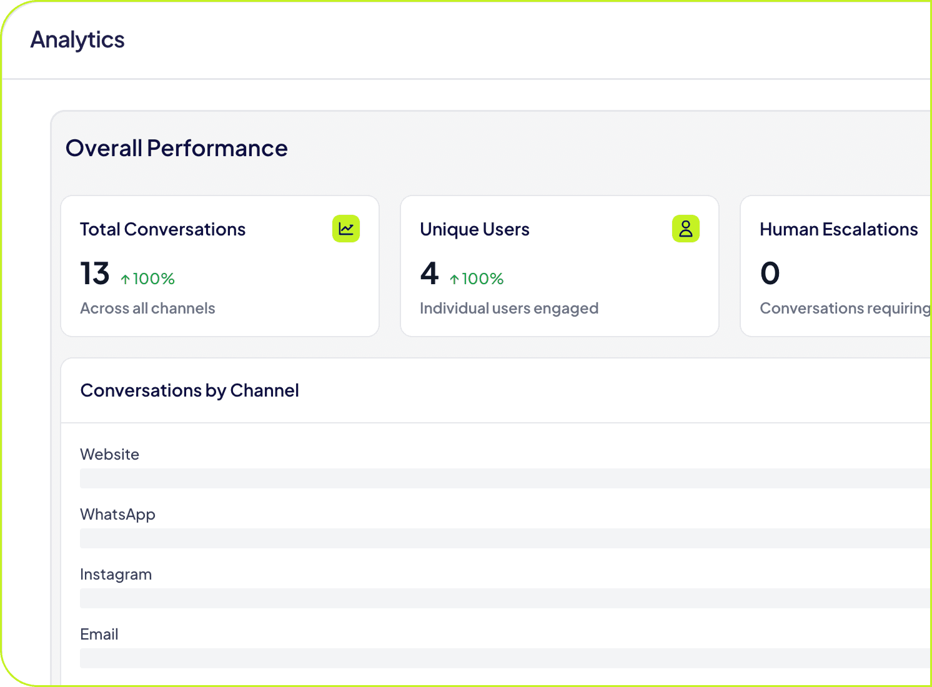
Task: Select the Instagram channel label
Action: (x=116, y=574)
